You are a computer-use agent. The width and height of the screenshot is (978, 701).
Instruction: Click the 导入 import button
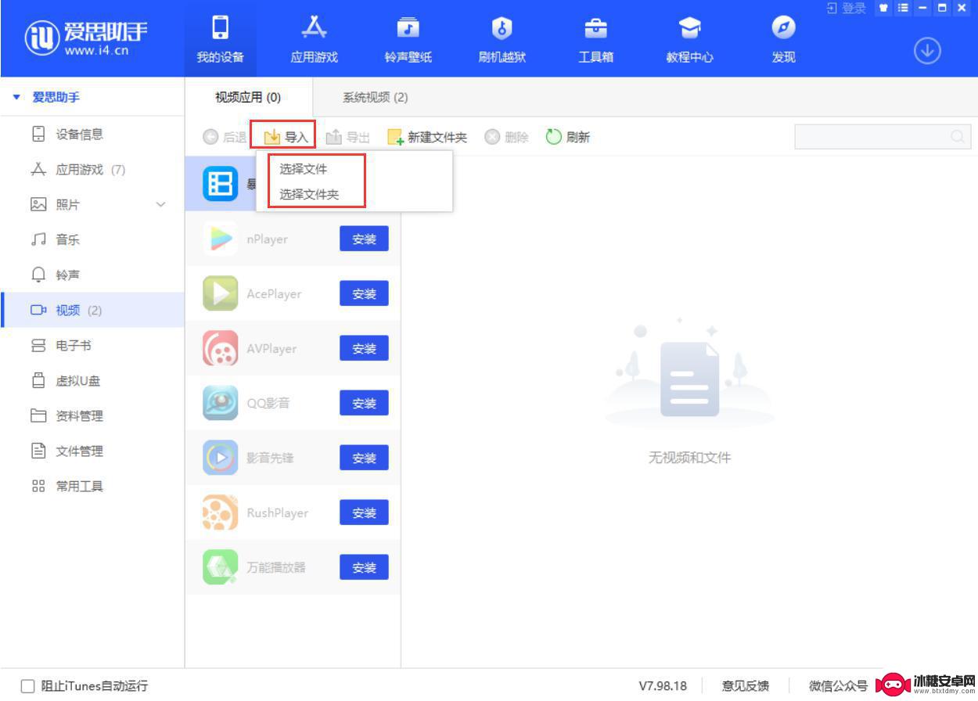pyautogui.click(x=286, y=137)
